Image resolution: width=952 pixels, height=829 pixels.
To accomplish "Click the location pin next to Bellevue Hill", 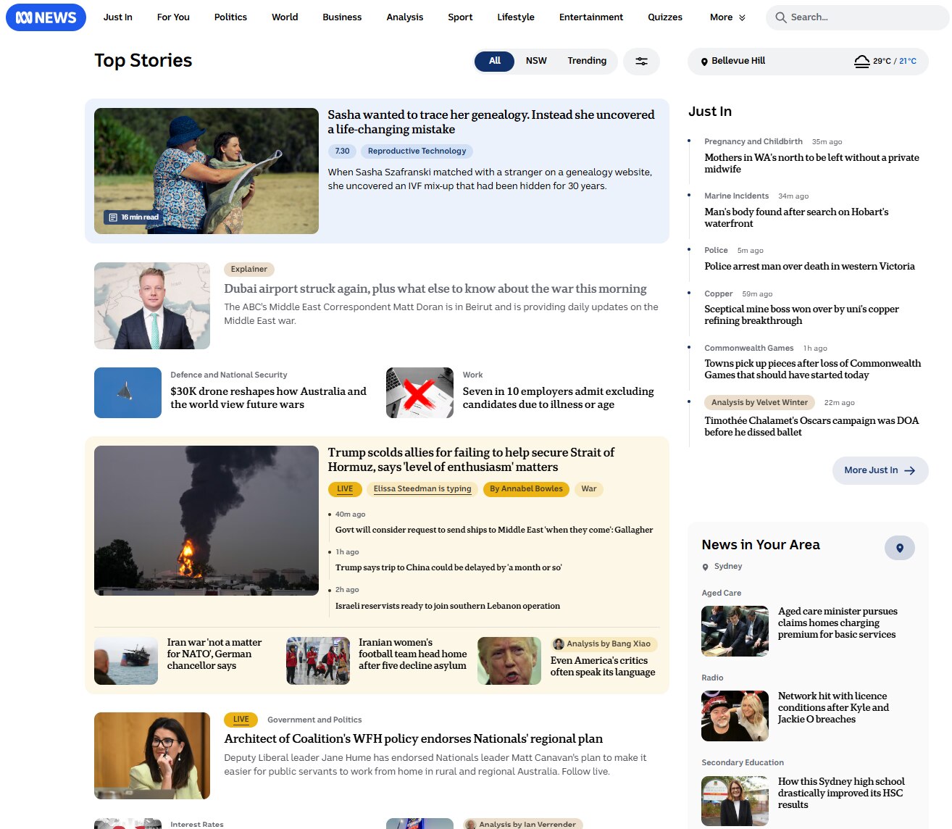I will click(x=704, y=62).
